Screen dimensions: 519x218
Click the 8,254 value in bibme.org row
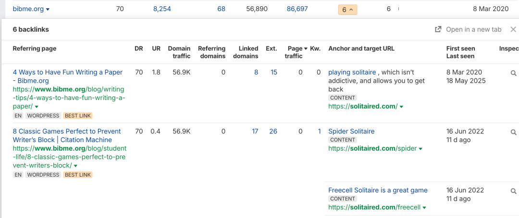click(162, 9)
